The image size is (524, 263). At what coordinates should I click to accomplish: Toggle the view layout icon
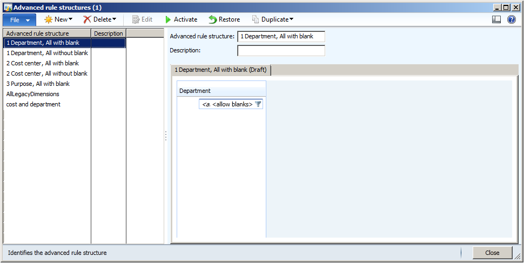[496, 20]
